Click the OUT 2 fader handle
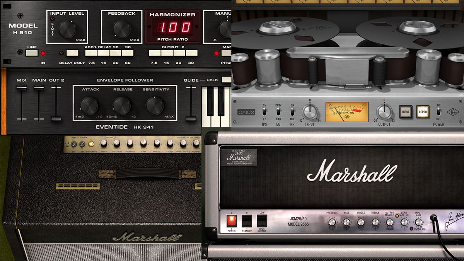Viewport: 464px width, 261px height. pyautogui.click(x=56, y=119)
